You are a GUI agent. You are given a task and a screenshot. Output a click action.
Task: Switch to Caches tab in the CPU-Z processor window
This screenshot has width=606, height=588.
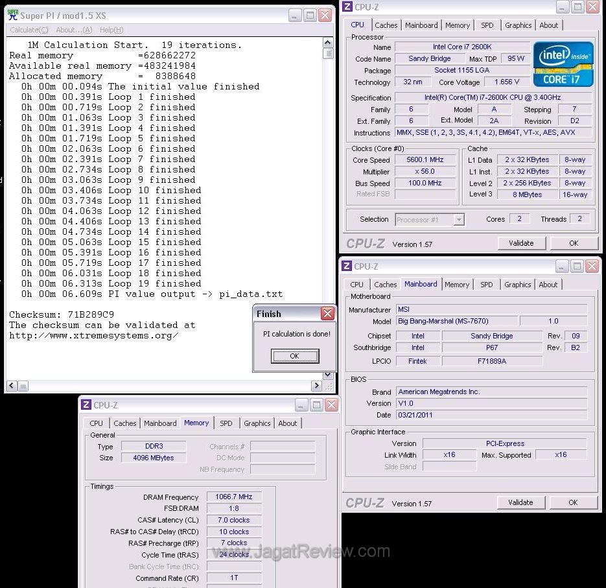386,25
